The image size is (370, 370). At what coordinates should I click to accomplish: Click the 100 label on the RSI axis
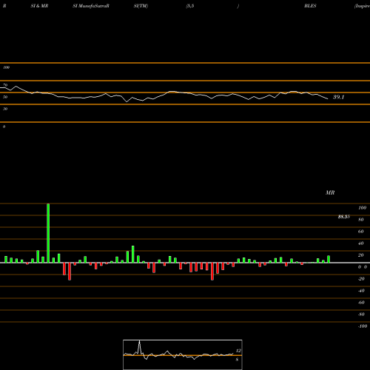[6, 67]
